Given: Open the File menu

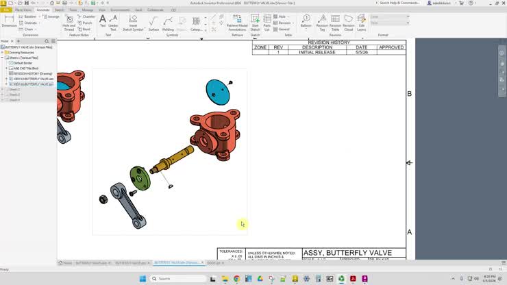Looking at the screenshot, I should coord(6,10).
